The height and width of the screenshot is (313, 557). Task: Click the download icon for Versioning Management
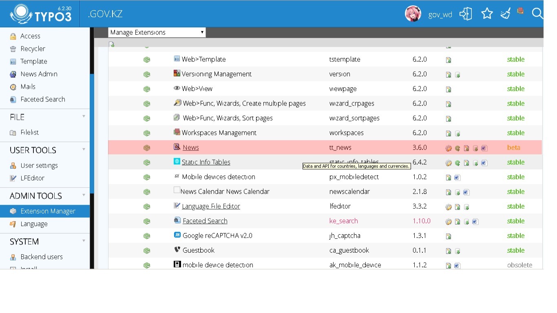458,75
